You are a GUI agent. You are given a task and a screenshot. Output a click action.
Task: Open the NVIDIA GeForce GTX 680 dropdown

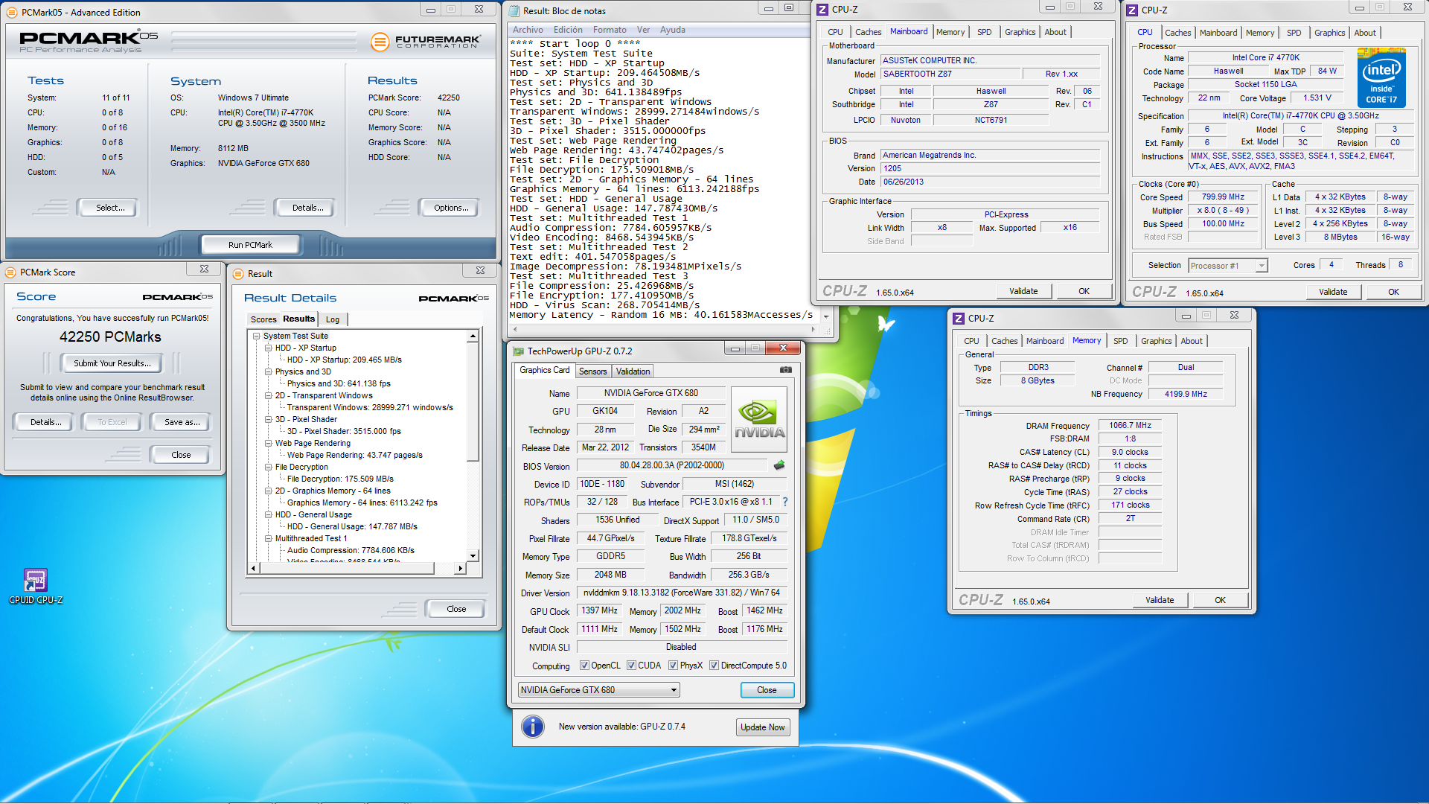598,690
